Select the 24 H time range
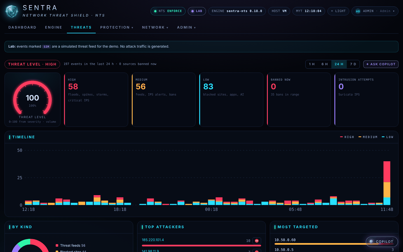This screenshot has width=403, height=252. (x=339, y=64)
